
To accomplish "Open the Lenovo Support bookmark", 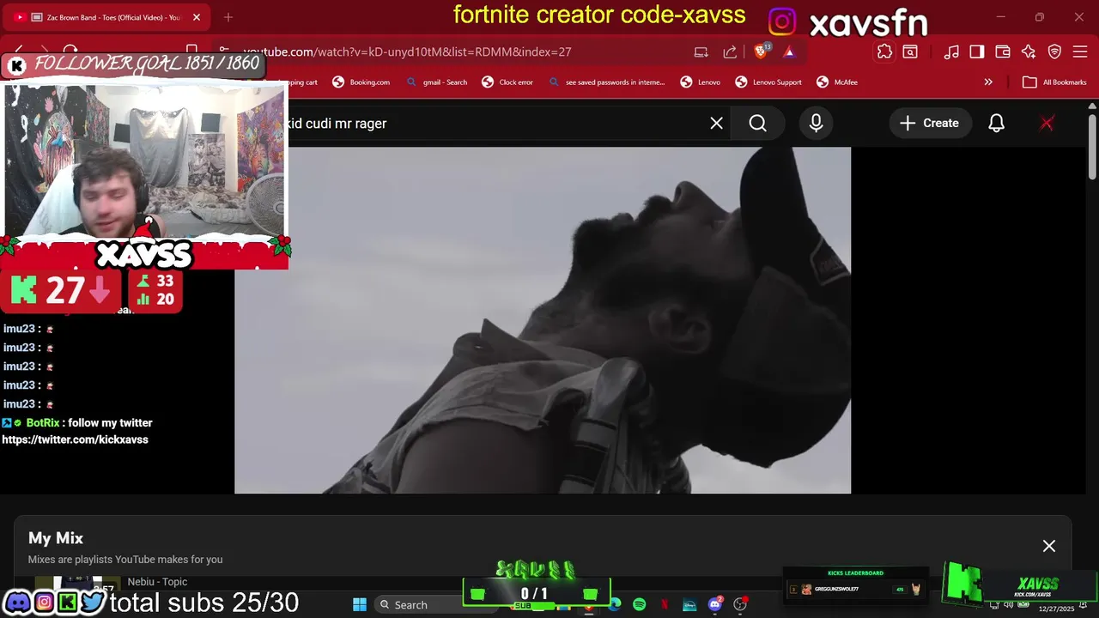I will [x=768, y=82].
